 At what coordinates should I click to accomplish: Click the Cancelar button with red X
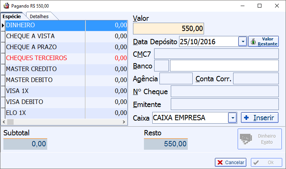coord(230,162)
